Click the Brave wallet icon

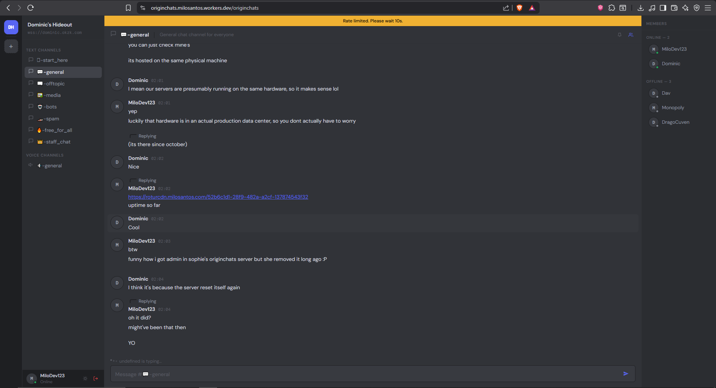(x=674, y=8)
